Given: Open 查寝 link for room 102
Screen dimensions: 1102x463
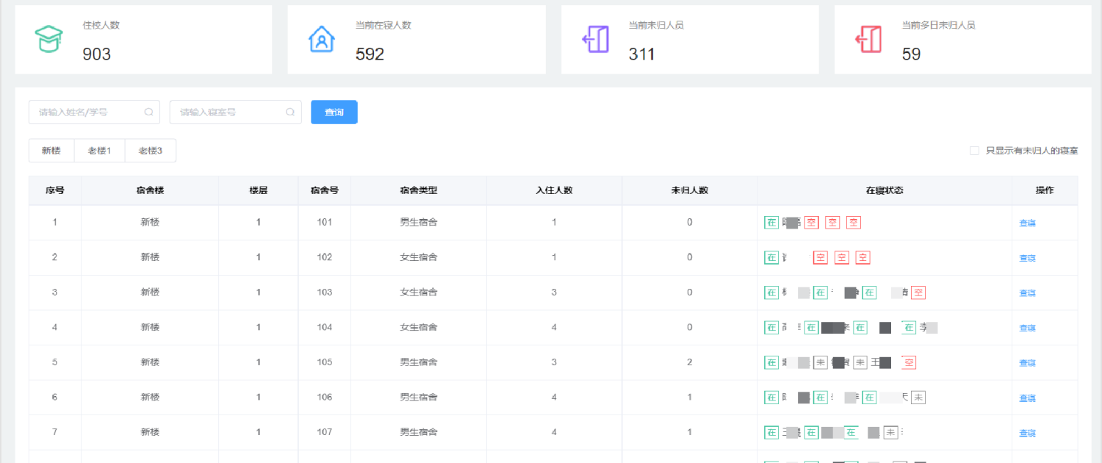Looking at the screenshot, I should point(1027,258).
